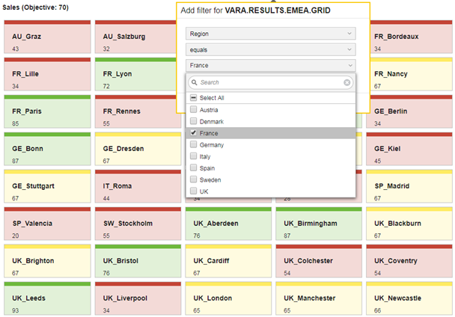Focus the Search input field

tap(270, 83)
